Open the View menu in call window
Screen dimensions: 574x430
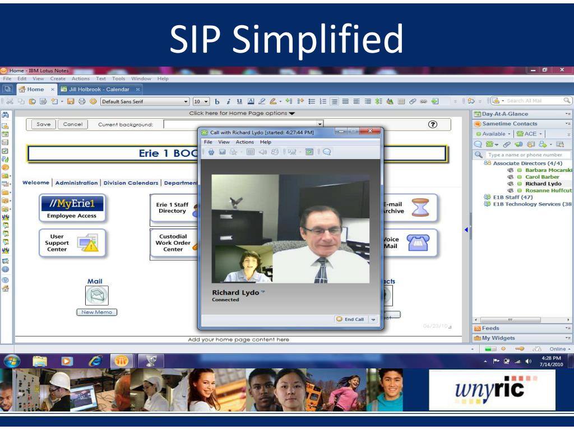click(x=224, y=142)
